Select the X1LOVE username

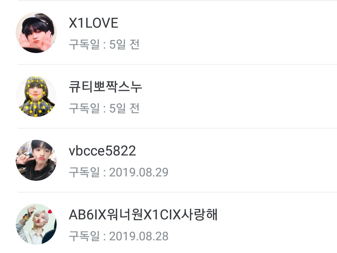click(94, 23)
